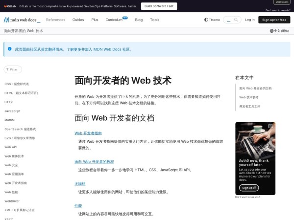Open the Blog menu item
Image resolution: width=294 pixels, height=220 pixels.
click(139, 20)
